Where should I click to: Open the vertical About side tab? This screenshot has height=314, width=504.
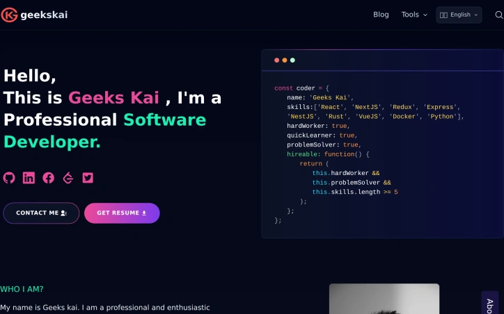(x=489, y=303)
